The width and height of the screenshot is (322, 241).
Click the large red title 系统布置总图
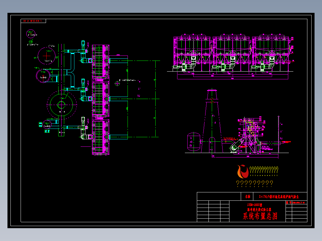coord(260,216)
